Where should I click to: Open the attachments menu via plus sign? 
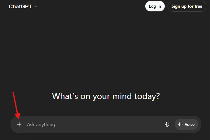point(19,124)
